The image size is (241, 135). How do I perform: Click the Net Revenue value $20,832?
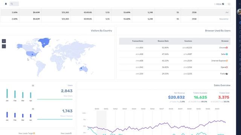(x=177, y=97)
